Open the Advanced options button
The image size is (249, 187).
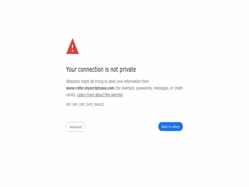(x=76, y=127)
